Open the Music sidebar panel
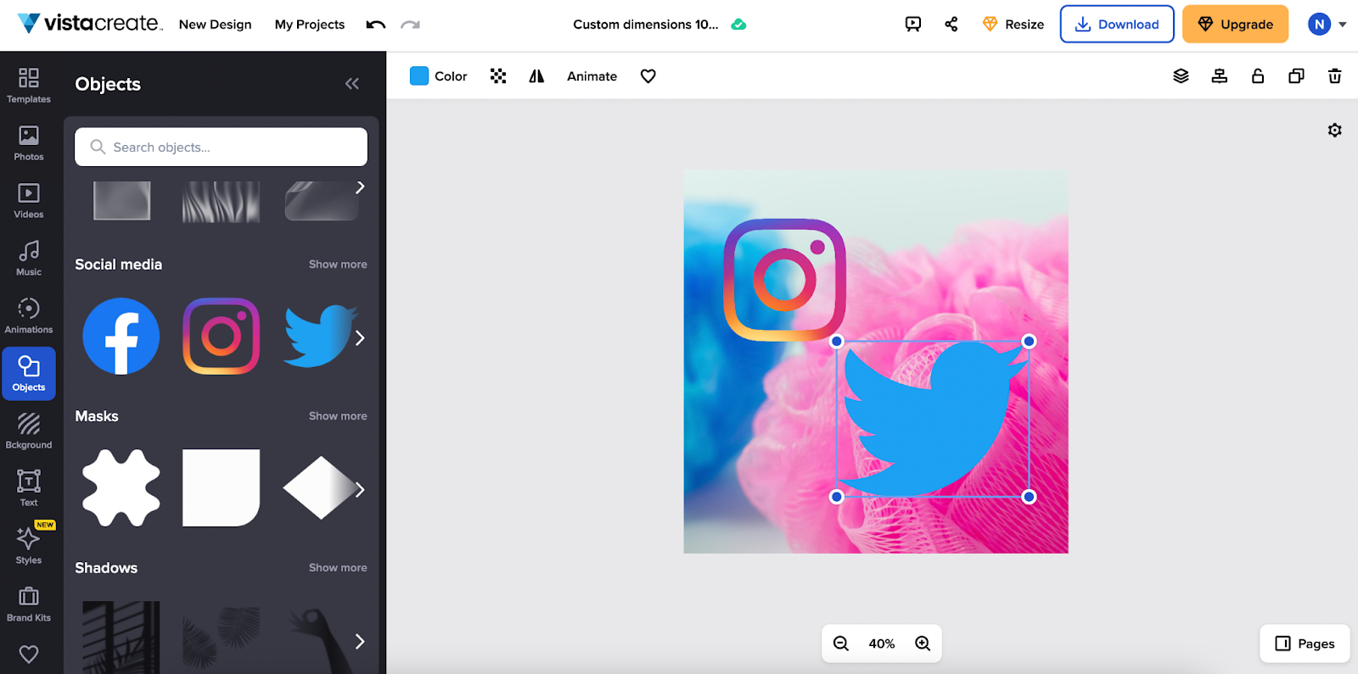Viewport: 1358px width, 674px height. point(29,259)
